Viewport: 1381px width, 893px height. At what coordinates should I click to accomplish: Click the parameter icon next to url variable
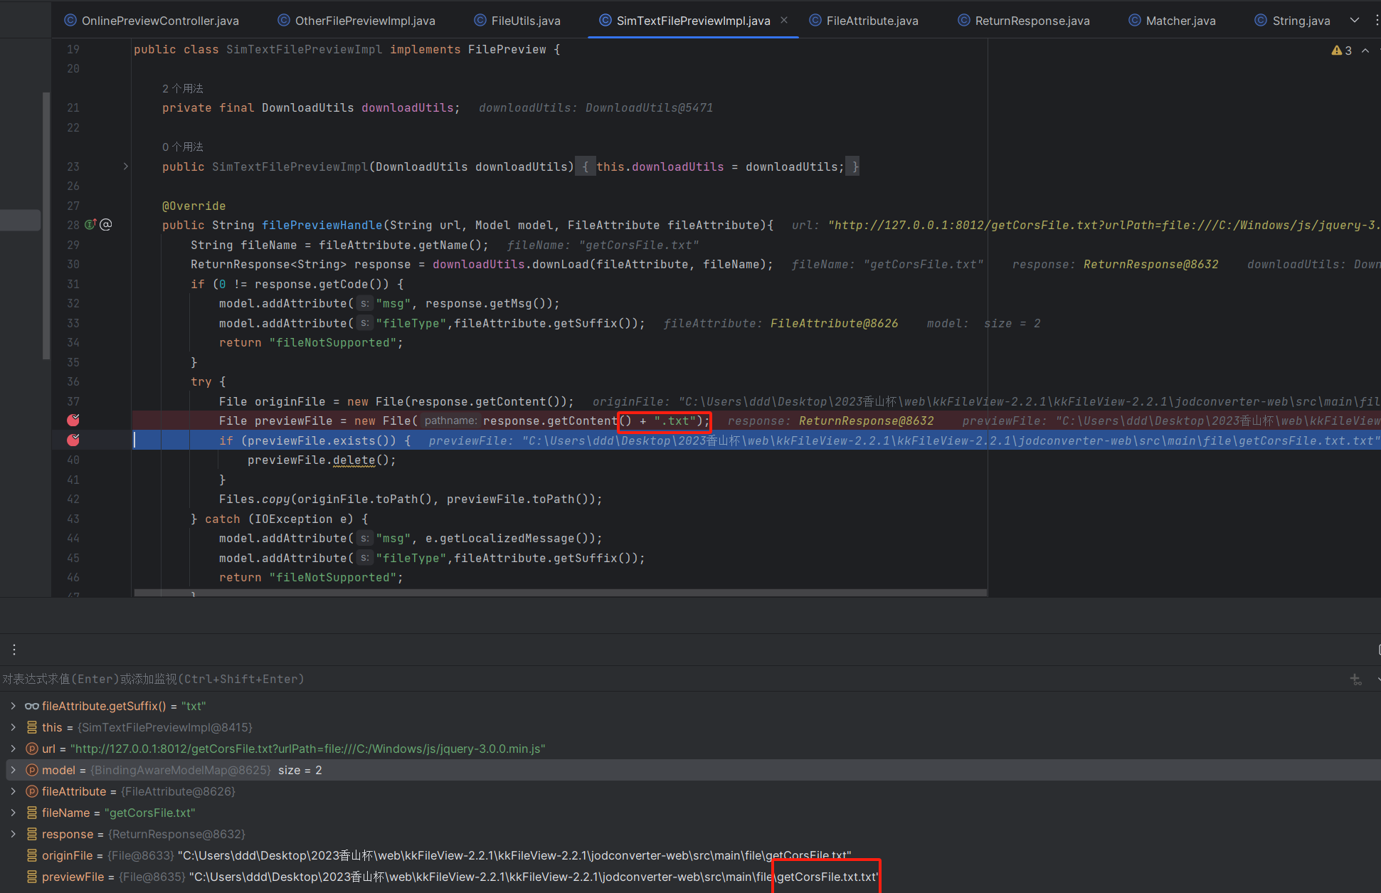pos(32,749)
